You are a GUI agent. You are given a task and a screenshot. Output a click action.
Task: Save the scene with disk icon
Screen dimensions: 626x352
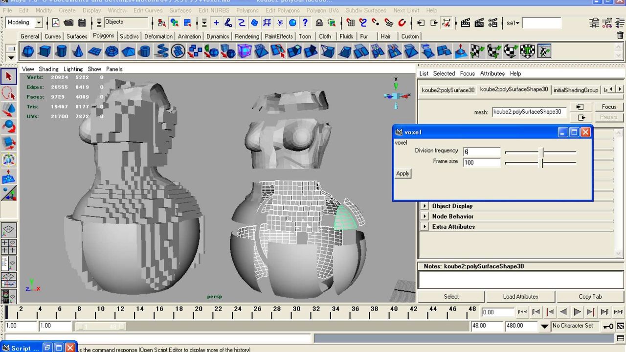[82, 22]
